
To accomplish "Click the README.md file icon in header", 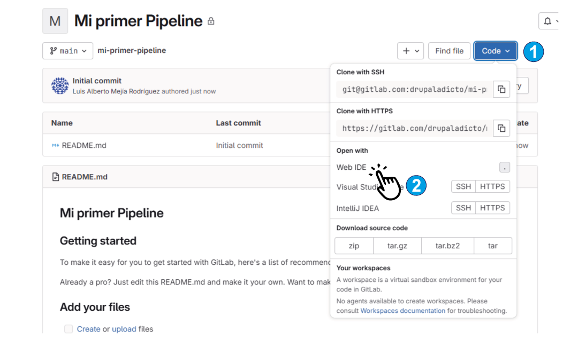I will point(56,177).
